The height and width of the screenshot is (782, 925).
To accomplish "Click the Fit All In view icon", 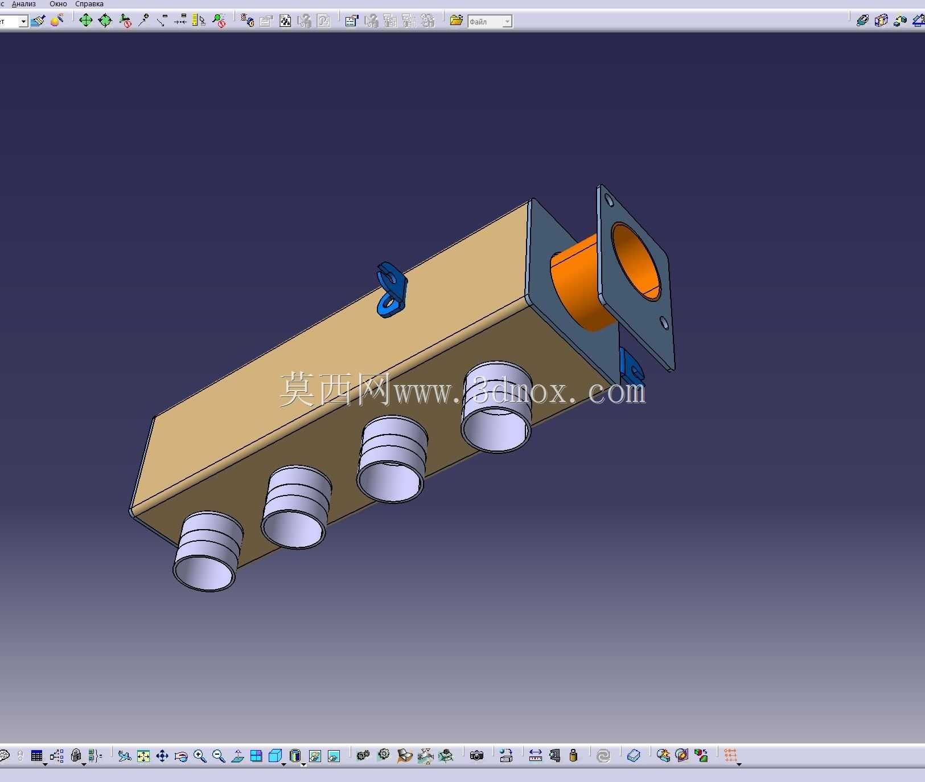I will point(143,756).
